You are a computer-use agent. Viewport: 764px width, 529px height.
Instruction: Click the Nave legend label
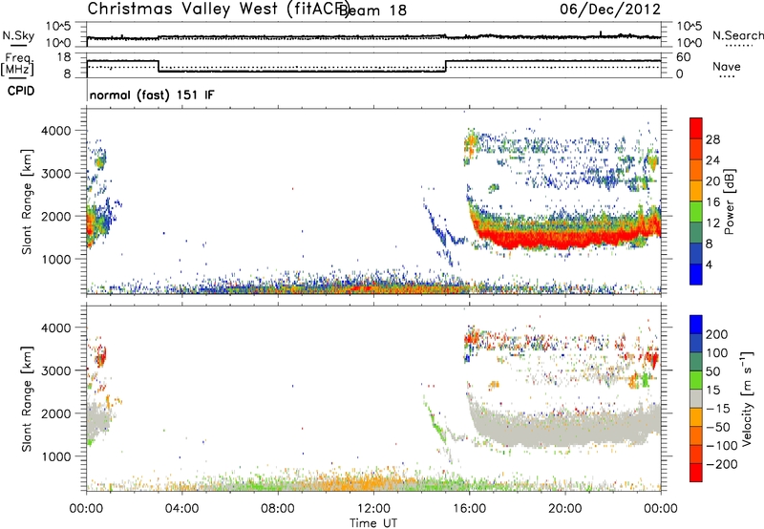pyautogui.click(x=727, y=67)
